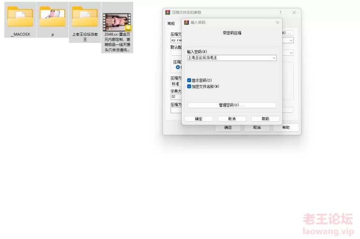Screen dimensions: 360x239
Task: Click the browse button in archive window
Action: [x=288, y=33]
